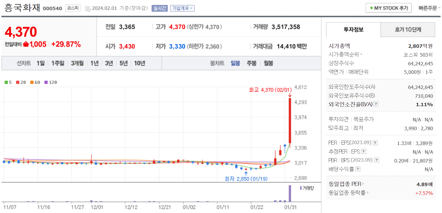This screenshot has width=442, height=213.
Task: Click the 상한가 4,370 text
Action: click(x=204, y=27)
